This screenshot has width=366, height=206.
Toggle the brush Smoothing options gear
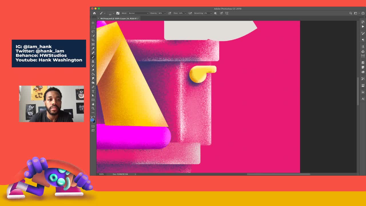(216, 13)
